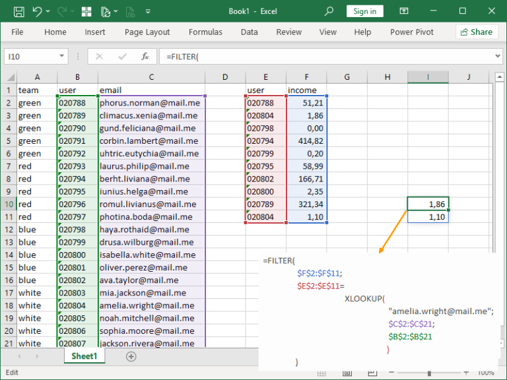Click the zoom slider handle

[429, 373]
